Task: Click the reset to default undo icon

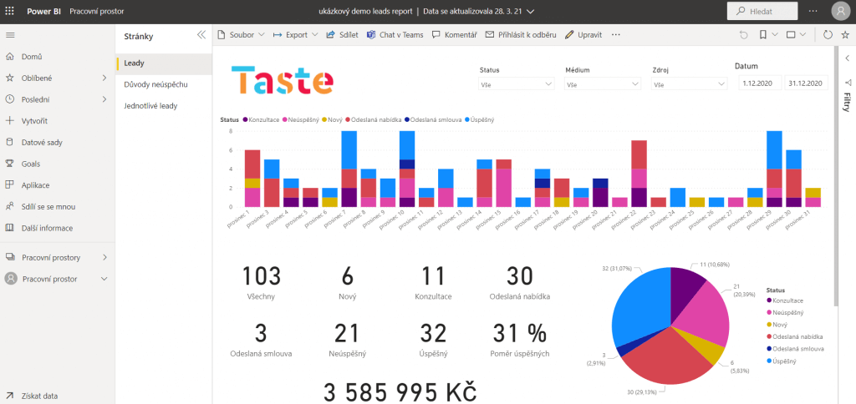Action: coord(744,35)
